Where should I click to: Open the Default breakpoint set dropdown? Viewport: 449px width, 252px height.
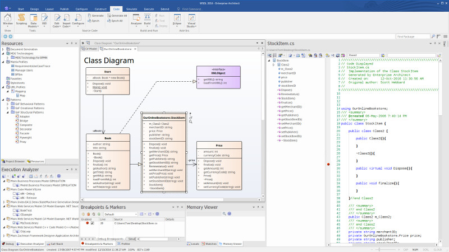(136, 214)
